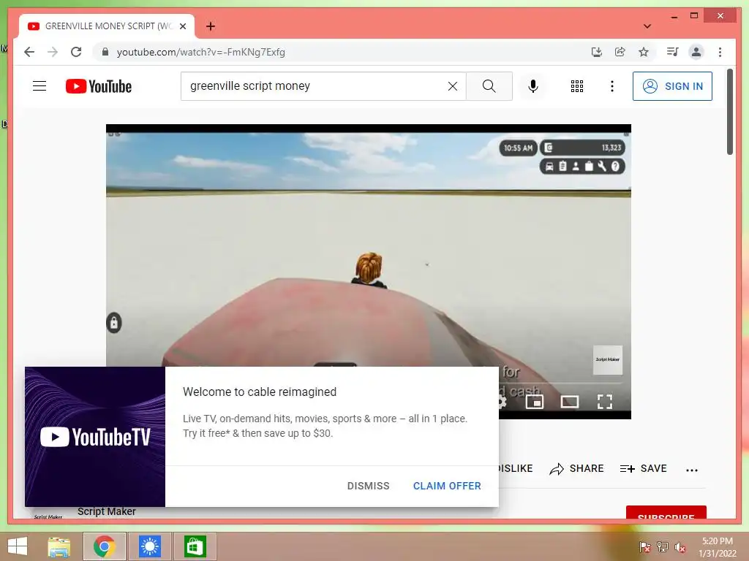This screenshot has height=561, width=749.
Task: Open the network tray icon
Action: click(663, 547)
